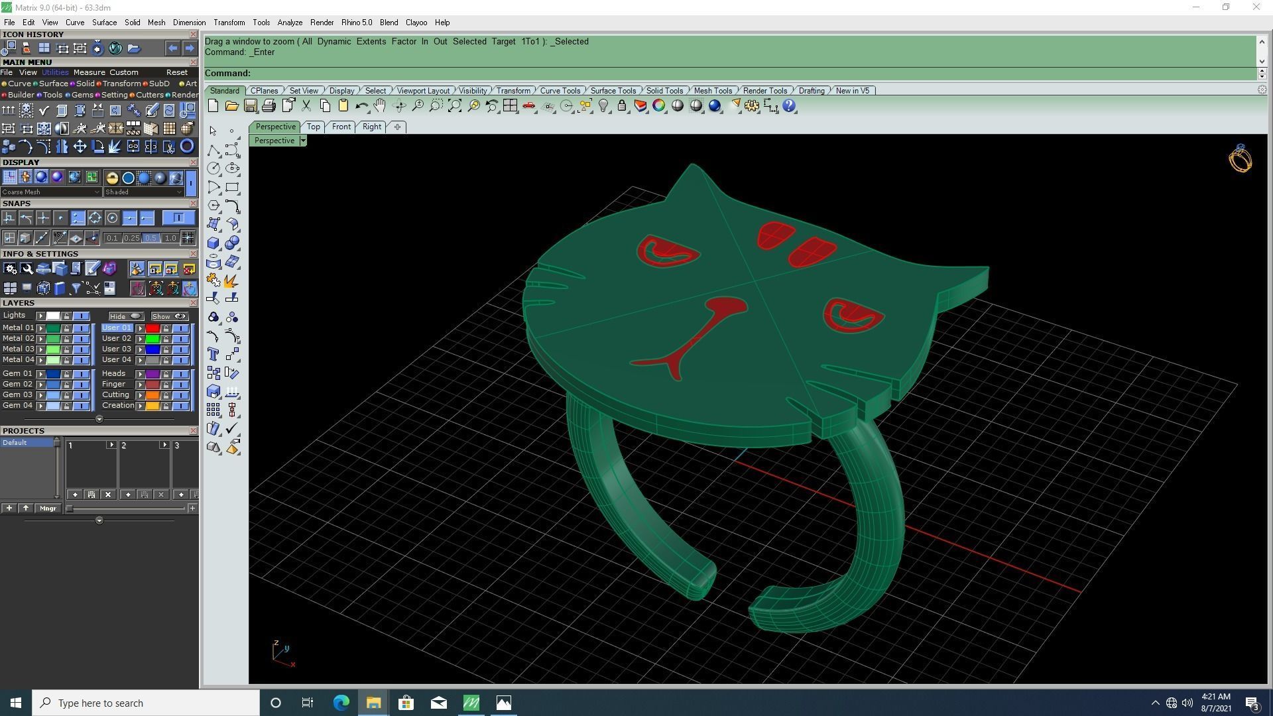
Task: Open the Coarse Mesh dropdown
Action: coord(51,192)
